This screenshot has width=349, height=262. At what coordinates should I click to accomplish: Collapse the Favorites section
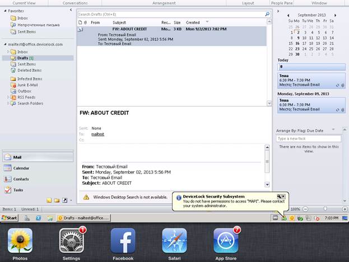tap(5, 11)
